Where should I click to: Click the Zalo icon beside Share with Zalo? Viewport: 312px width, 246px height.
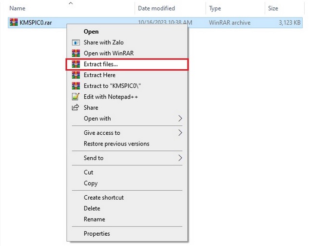point(76,42)
